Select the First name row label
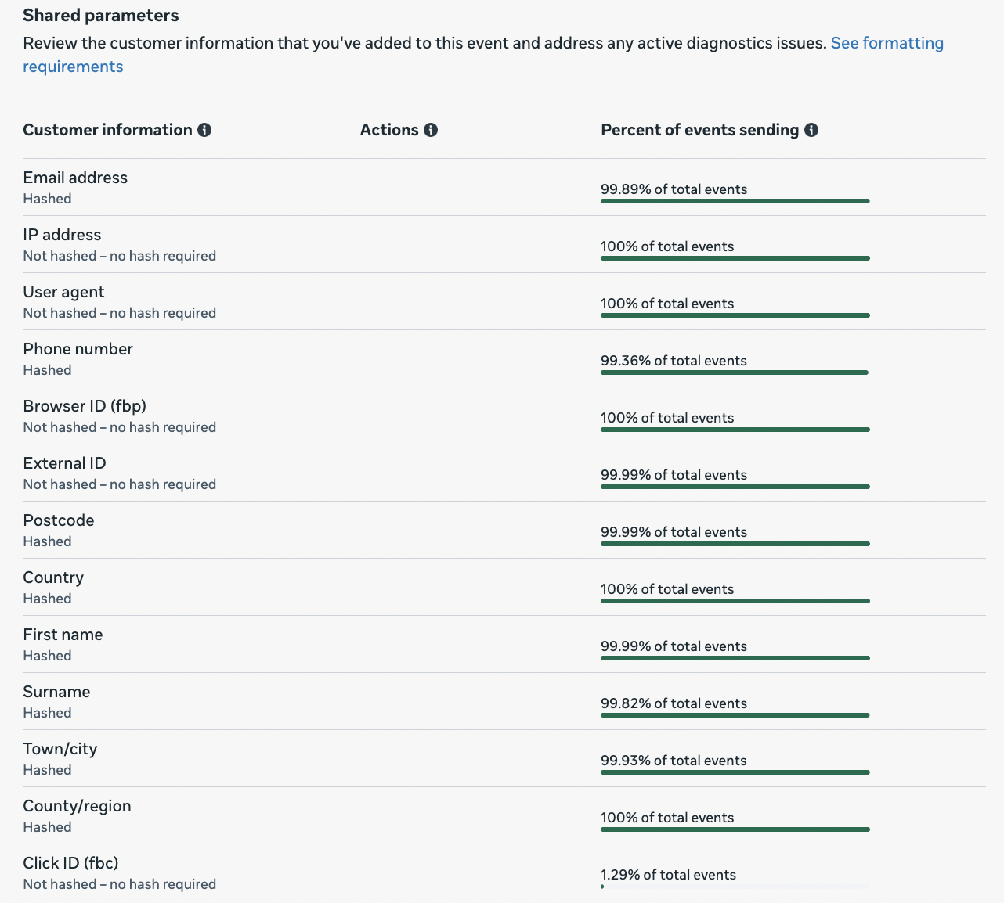The image size is (1004, 903). click(x=63, y=635)
